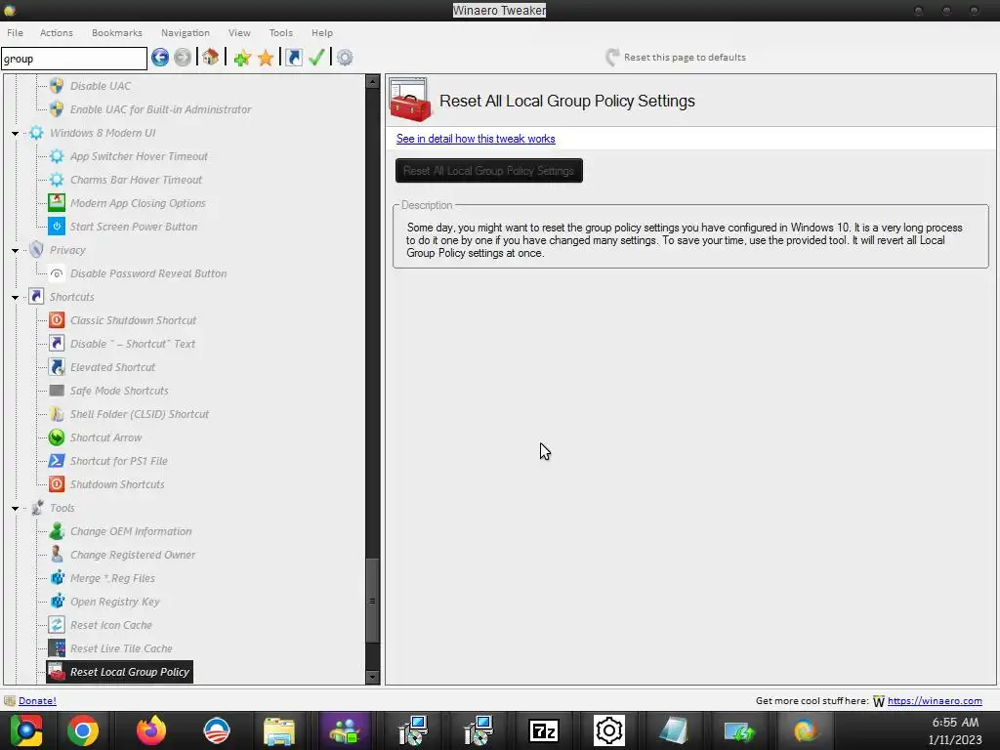Select Shell Folder (CLSID) Shortcut item
Image resolution: width=1000 pixels, height=750 pixels.
[139, 414]
